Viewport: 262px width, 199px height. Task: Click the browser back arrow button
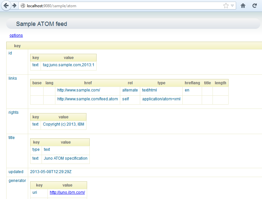[x=6, y=6]
